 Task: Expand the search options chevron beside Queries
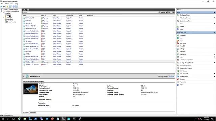click(x=173, y=12)
